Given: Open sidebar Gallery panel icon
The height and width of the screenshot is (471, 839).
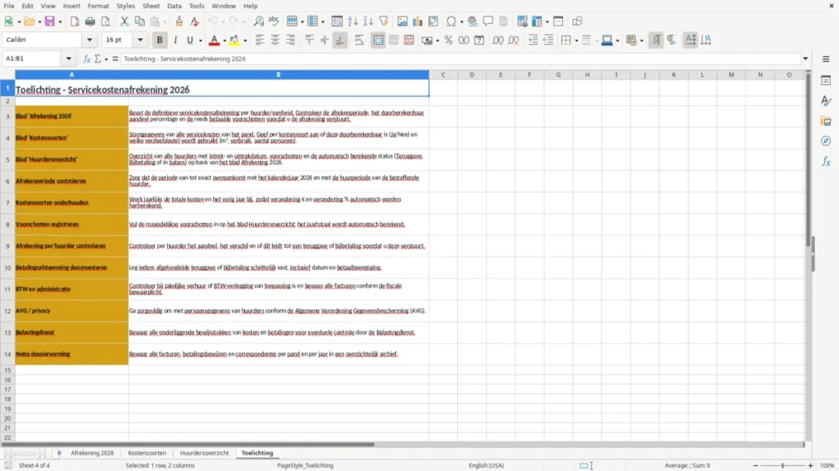Looking at the screenshot, I should tap(826, 121).
